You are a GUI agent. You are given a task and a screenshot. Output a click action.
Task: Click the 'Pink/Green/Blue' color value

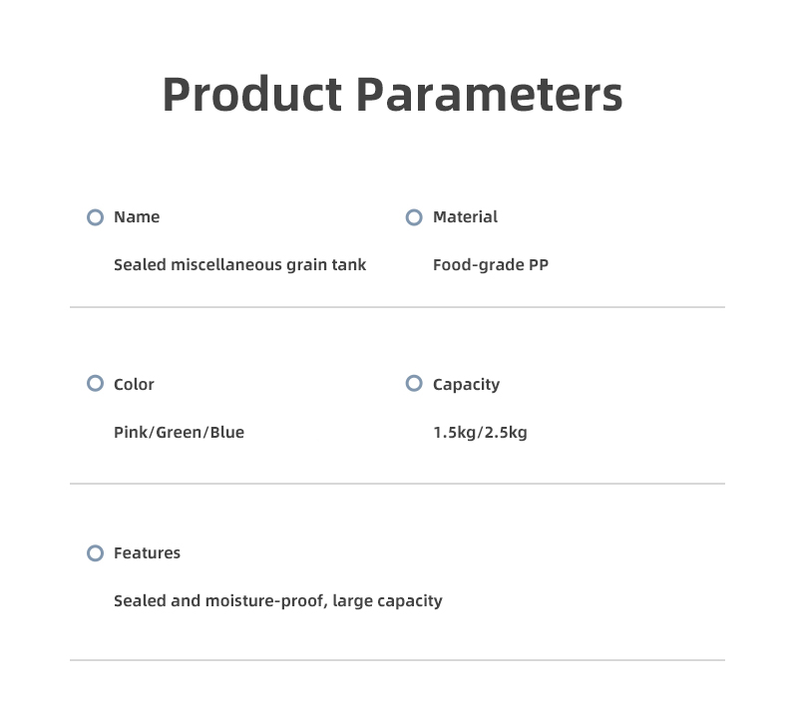[179, 433]
